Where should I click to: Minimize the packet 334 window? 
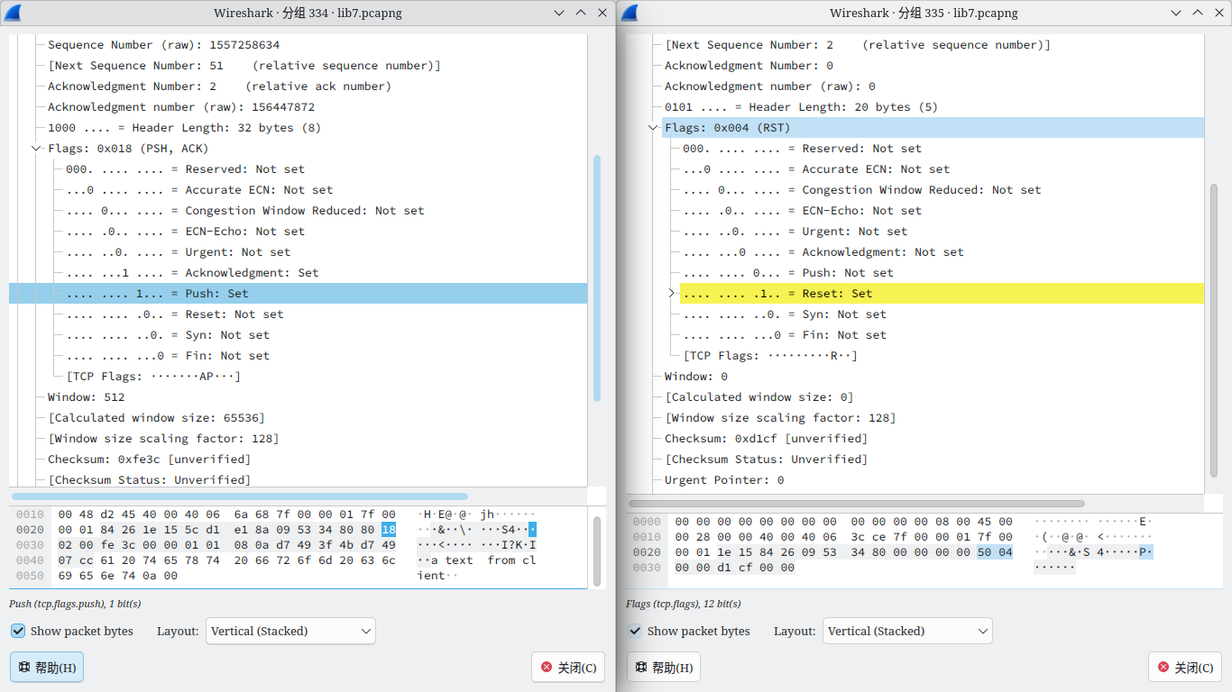559,13
